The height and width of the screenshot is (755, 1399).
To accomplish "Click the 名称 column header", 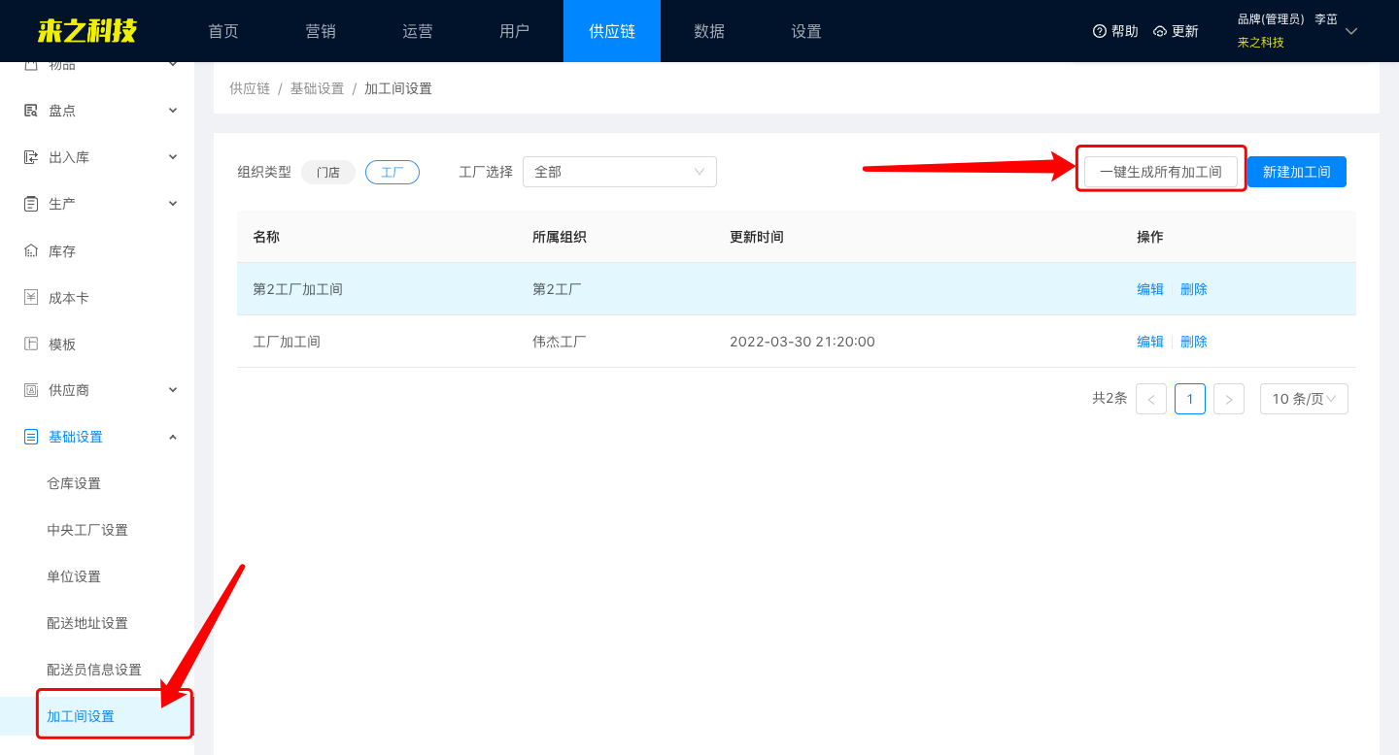I will coord(266,237).
